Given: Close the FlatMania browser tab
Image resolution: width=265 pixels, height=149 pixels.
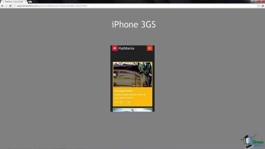Looking at the screenshot, I should 26,2.
